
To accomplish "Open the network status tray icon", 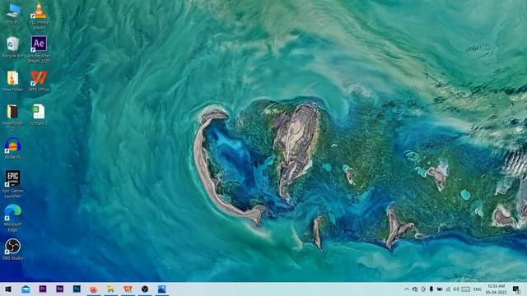I will [448, 289].
